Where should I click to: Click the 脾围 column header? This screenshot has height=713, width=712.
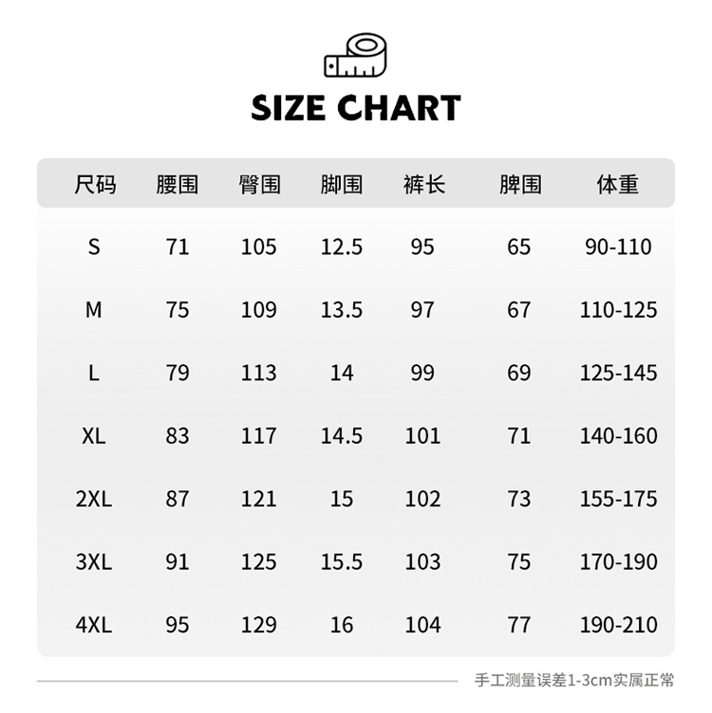pyautogui.click(x=520, y=185)
